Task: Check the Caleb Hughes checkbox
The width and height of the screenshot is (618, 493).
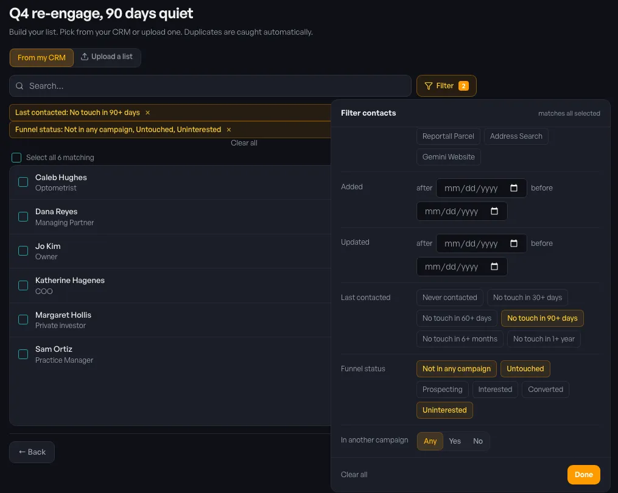Action: (x=23, y=182)
